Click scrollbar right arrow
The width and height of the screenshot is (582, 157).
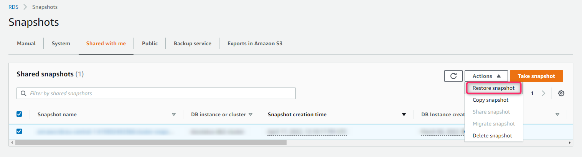click(569, 143)
